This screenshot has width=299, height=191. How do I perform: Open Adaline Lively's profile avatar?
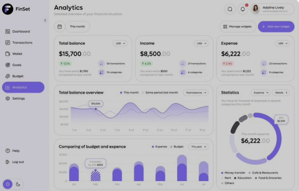(x=256, y=9)
